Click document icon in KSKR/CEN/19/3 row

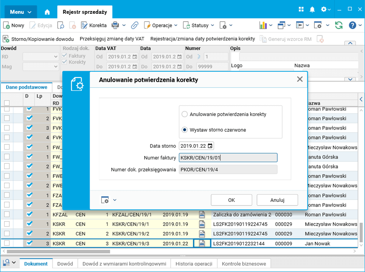click(x=202, y=243)
